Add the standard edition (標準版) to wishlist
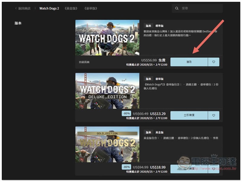Screen dimensions: 242x182 [214, 62]
